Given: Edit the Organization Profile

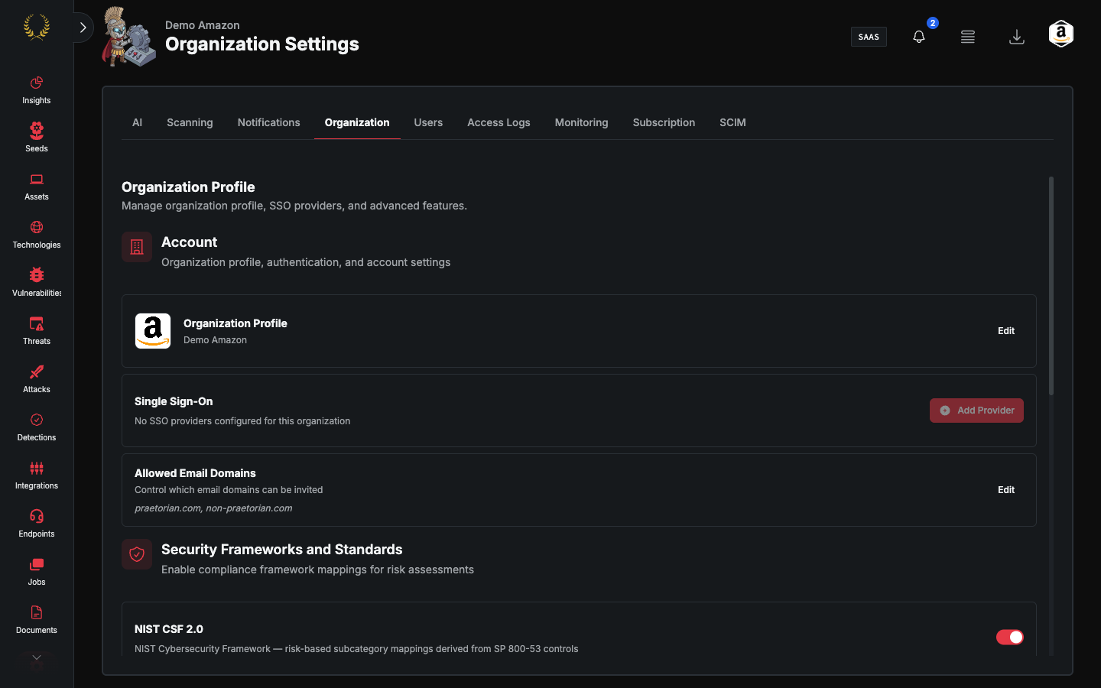Looking at the screenshot, I should 1006,331.
